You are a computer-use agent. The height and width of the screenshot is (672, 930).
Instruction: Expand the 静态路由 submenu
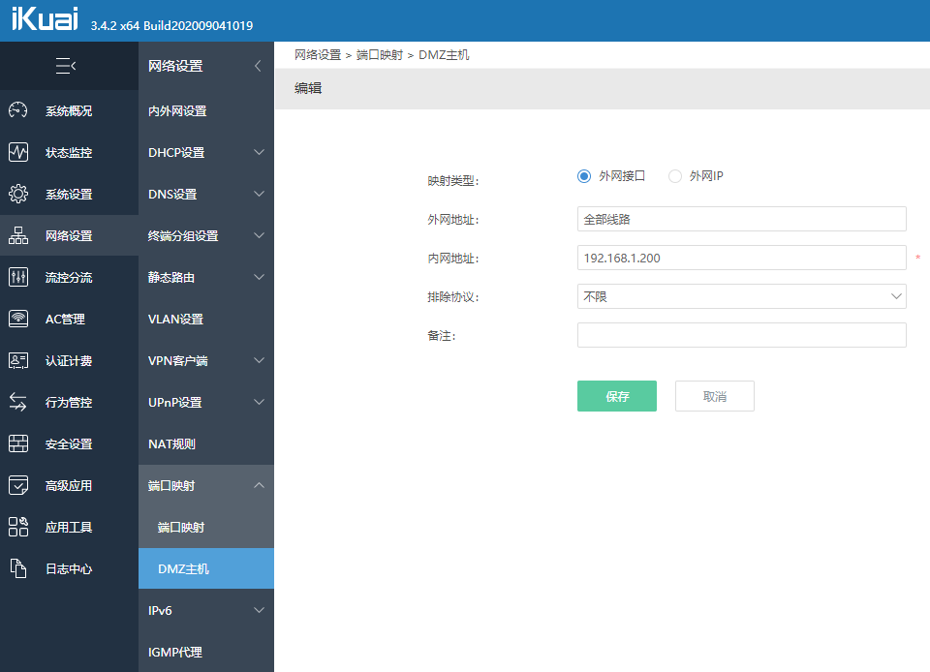click(x=260, y=277)
